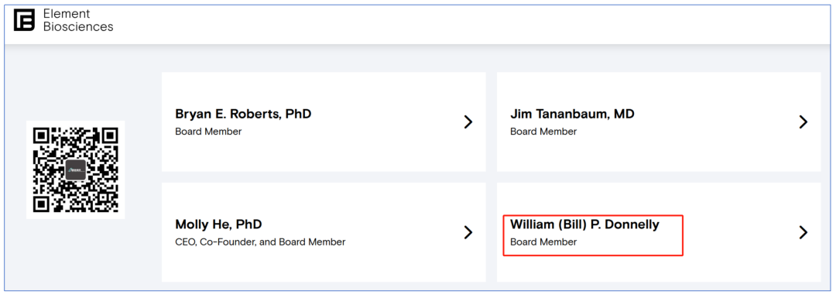836x298 pixels.
Task: Click Board Member label under Jim Tananbaum
Action: (543, 132)
